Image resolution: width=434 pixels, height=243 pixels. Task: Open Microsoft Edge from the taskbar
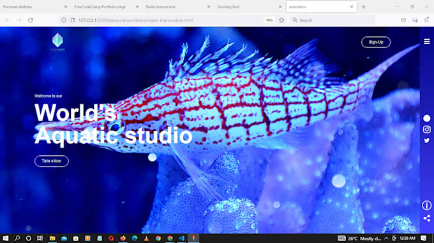tap(135, 239)
